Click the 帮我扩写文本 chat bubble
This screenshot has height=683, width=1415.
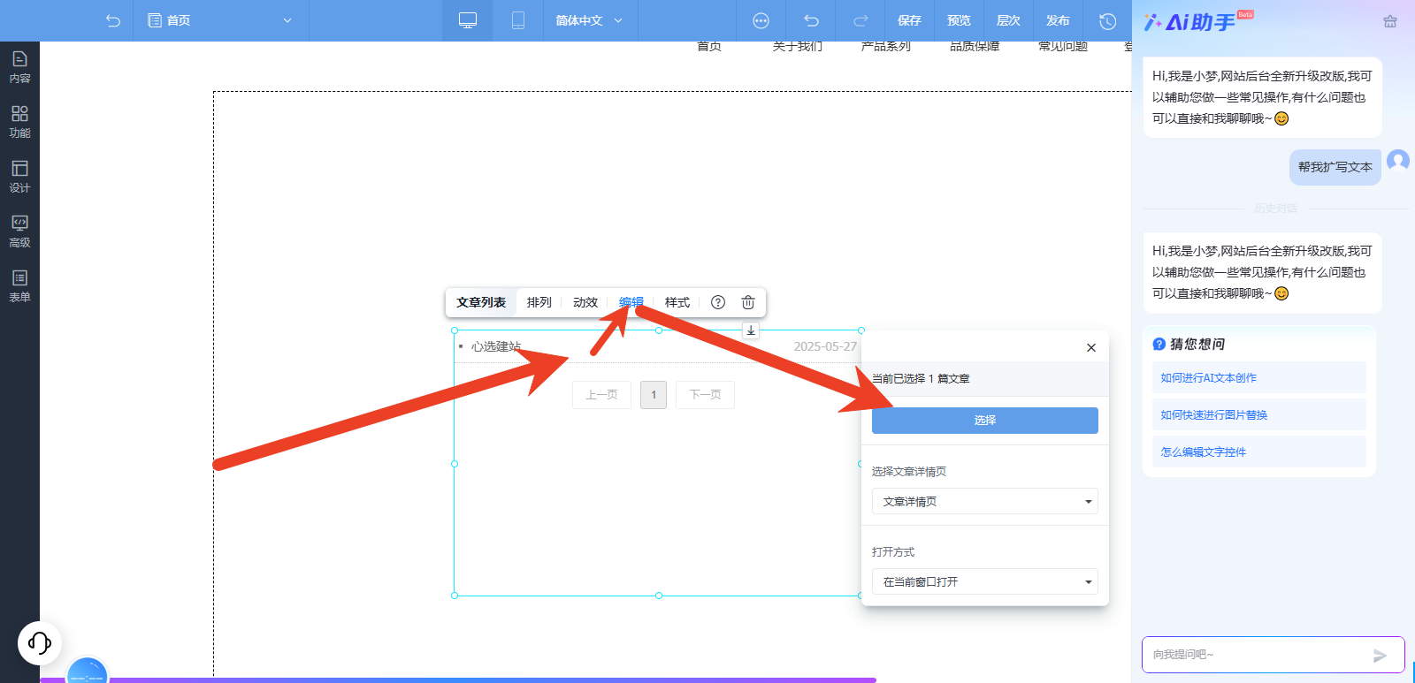(x=1335, y=167)
